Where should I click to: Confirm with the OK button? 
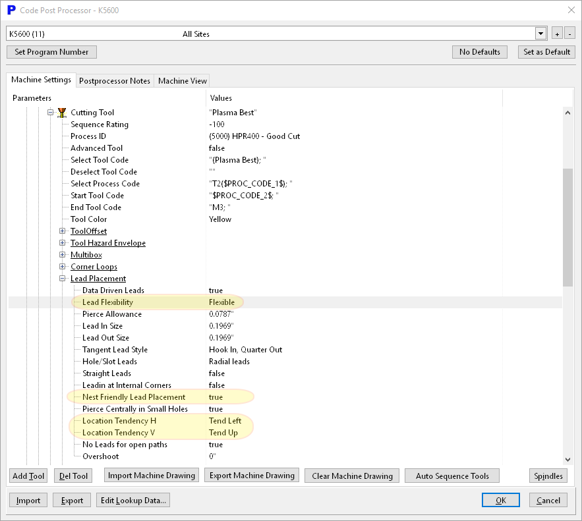pos(501,500)
